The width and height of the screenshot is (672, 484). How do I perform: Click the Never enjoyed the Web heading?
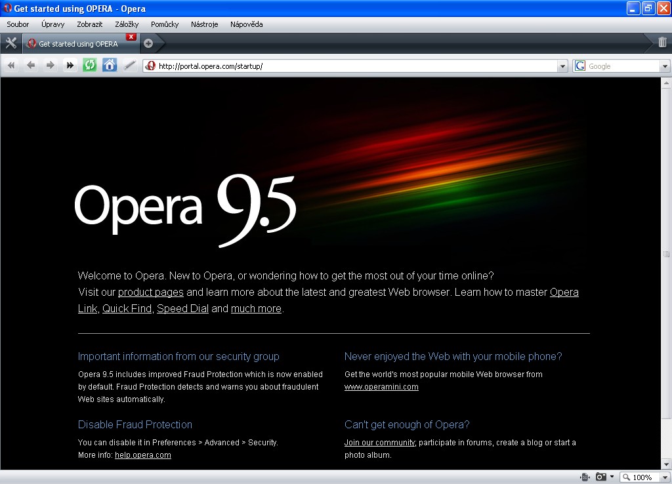coord(453,356)
